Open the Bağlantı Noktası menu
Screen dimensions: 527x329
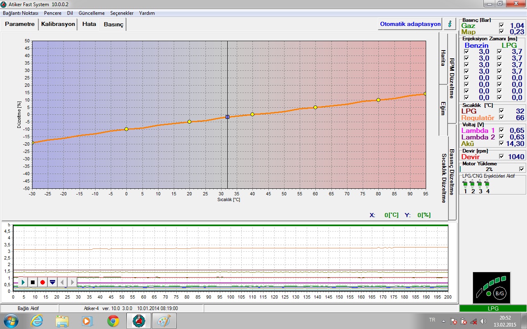pos(21,13)
